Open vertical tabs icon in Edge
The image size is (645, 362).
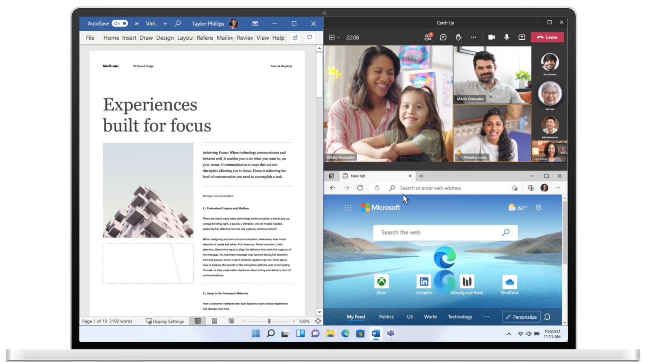332,176
